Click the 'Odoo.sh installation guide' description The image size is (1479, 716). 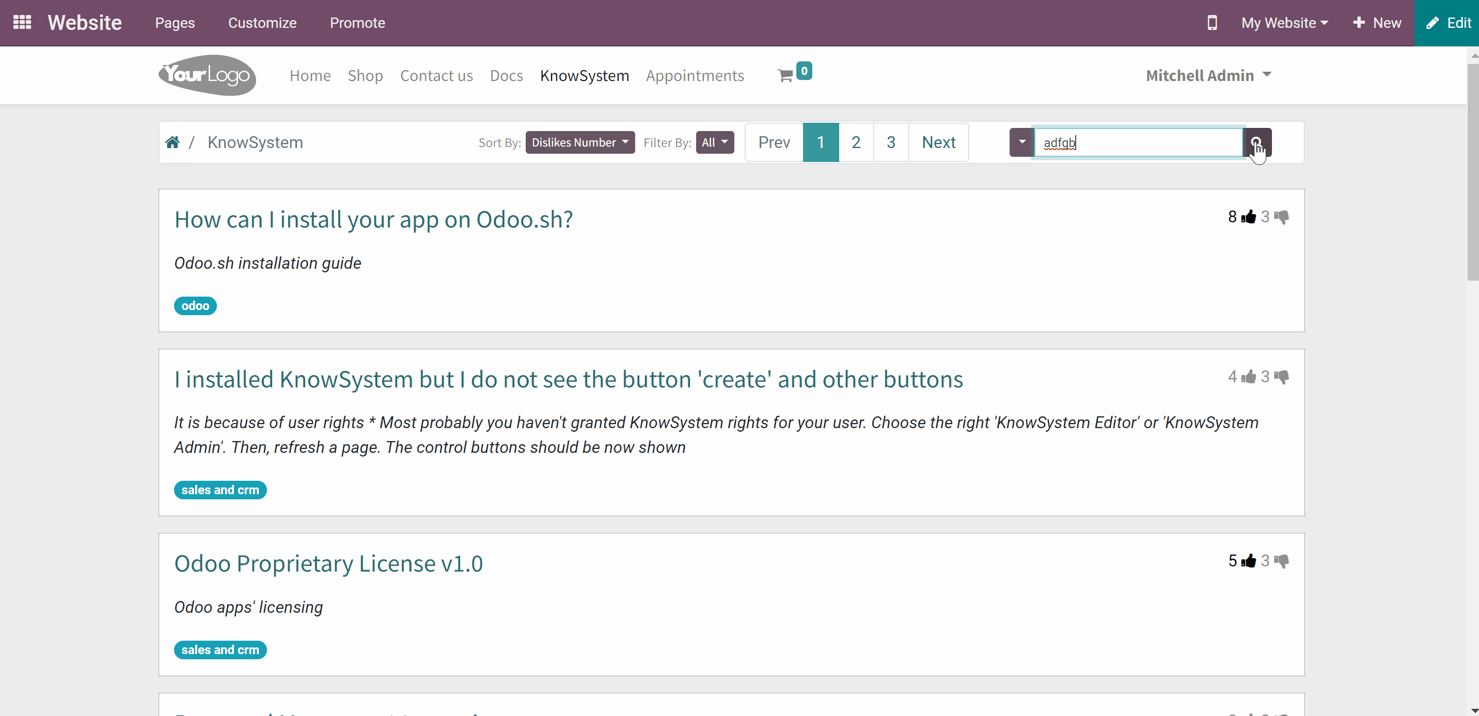coord(268,263)
